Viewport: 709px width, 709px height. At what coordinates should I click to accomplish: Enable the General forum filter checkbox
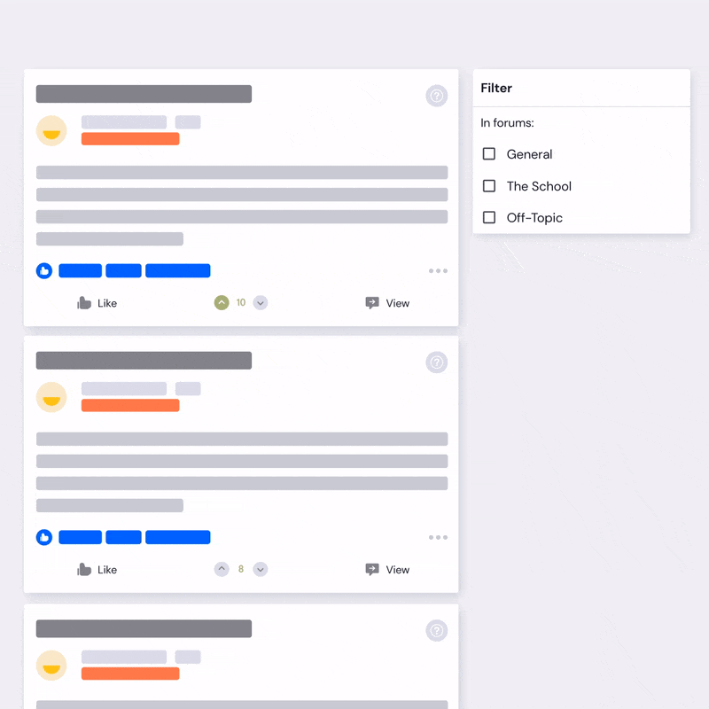point(489,153)
